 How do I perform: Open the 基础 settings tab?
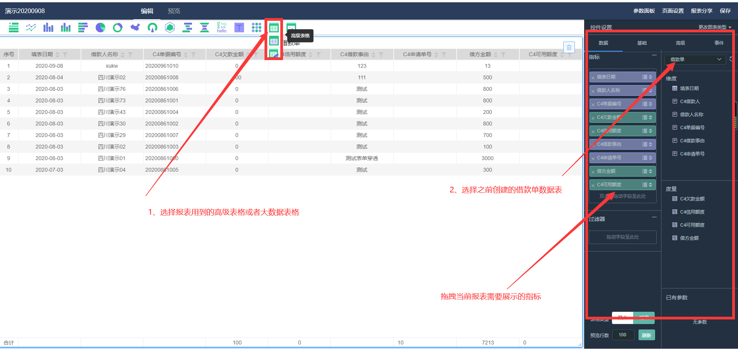[642, 43]
